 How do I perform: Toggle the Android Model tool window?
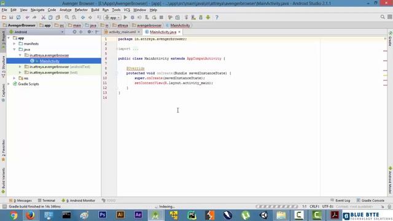[x=391, y=180]
